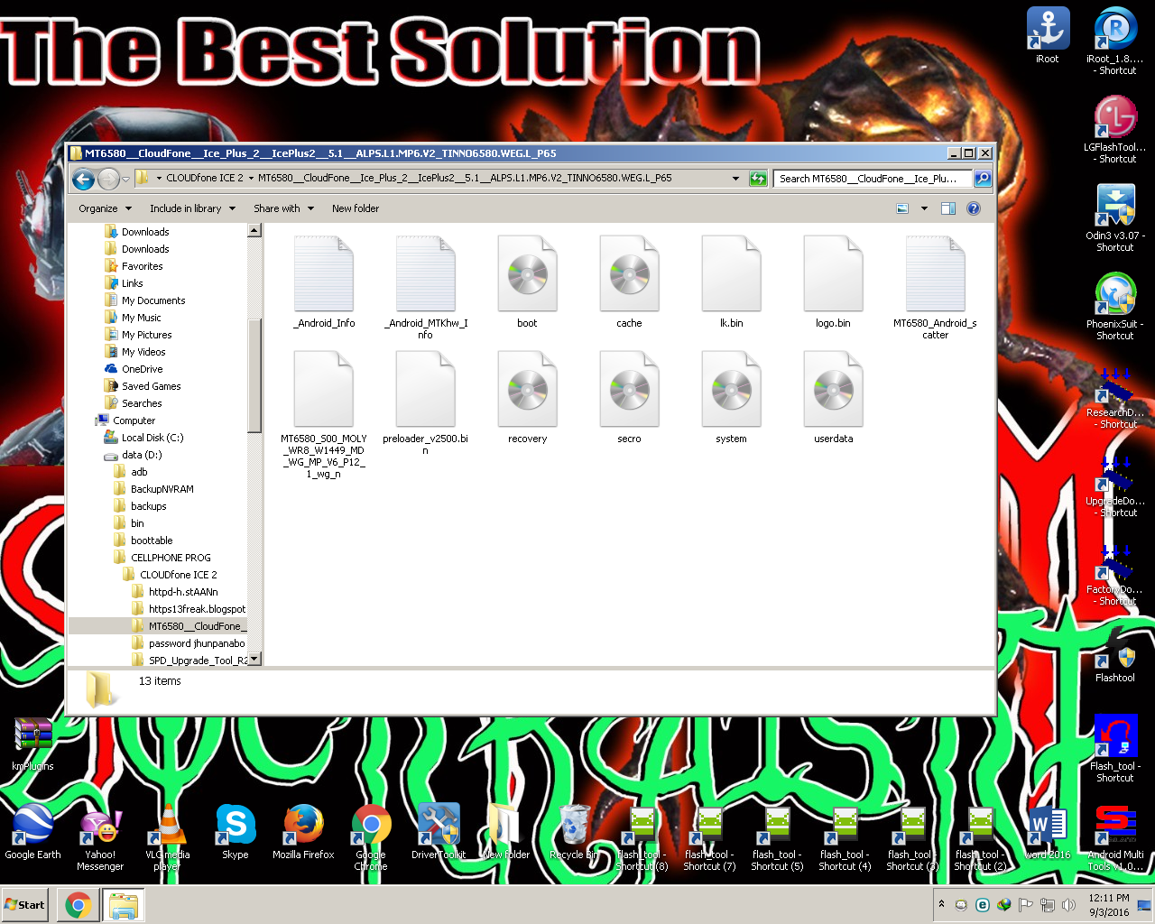The width and height of the screenshot is (1155, 924).
Task: Open address bar history dropdown
Action: (x=736, y=179)
